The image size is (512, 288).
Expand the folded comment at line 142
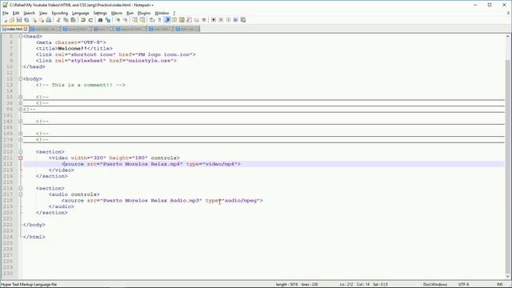[21, 121]
